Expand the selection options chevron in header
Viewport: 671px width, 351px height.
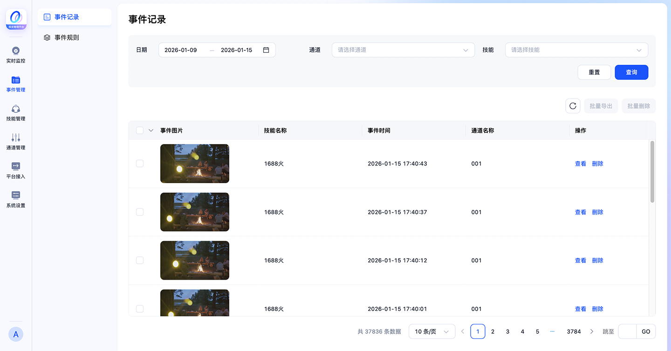click(151, 131)
